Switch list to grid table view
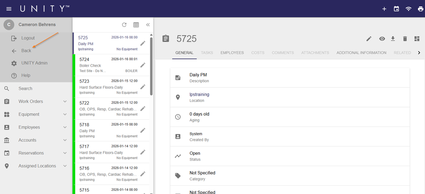The height and width of the screenshot is (194, 425). click(x=136, y=25)
